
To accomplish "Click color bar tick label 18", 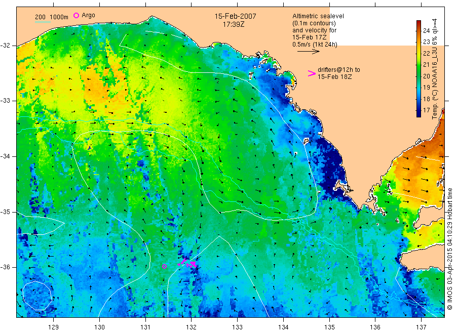I will [x=426, y=99].
